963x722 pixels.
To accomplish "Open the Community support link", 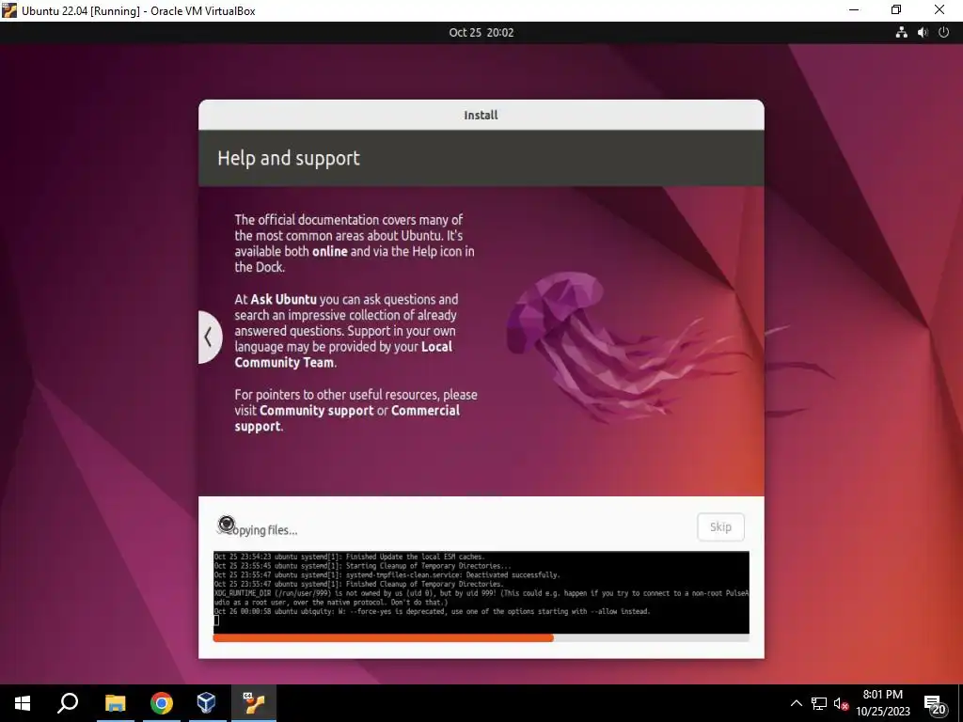I will click(316, 410).
